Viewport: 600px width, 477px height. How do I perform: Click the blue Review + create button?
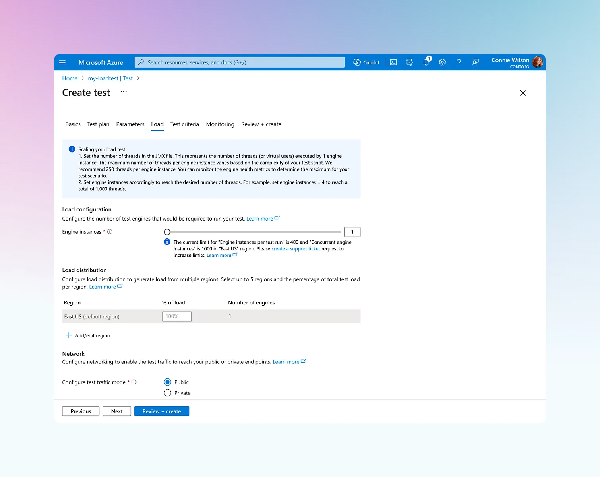[161, 411]
